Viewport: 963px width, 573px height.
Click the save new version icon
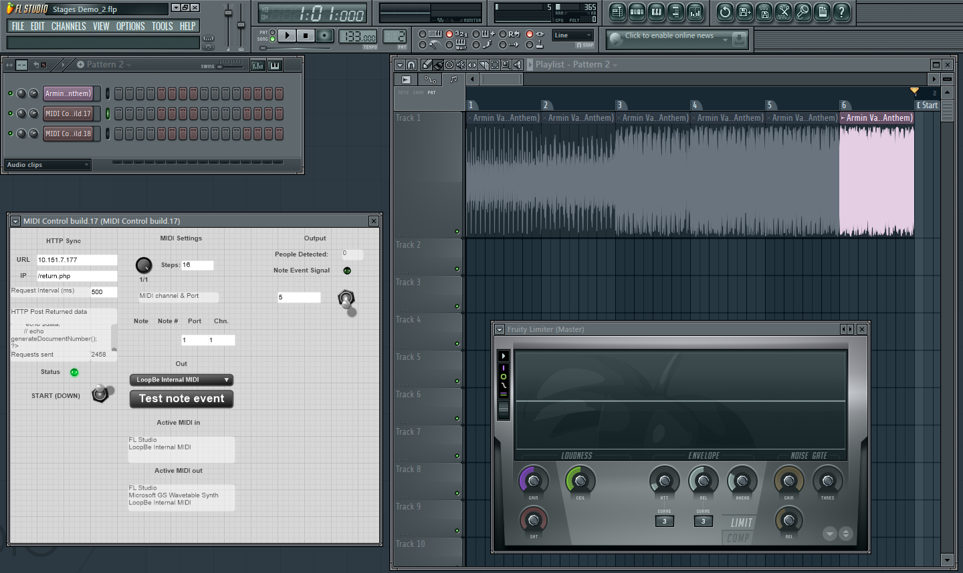click(x=744, y=11)
